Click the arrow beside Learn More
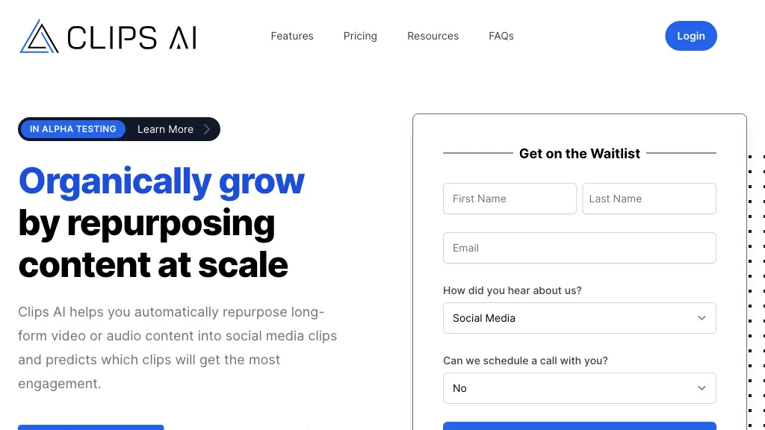 (207, 129)
